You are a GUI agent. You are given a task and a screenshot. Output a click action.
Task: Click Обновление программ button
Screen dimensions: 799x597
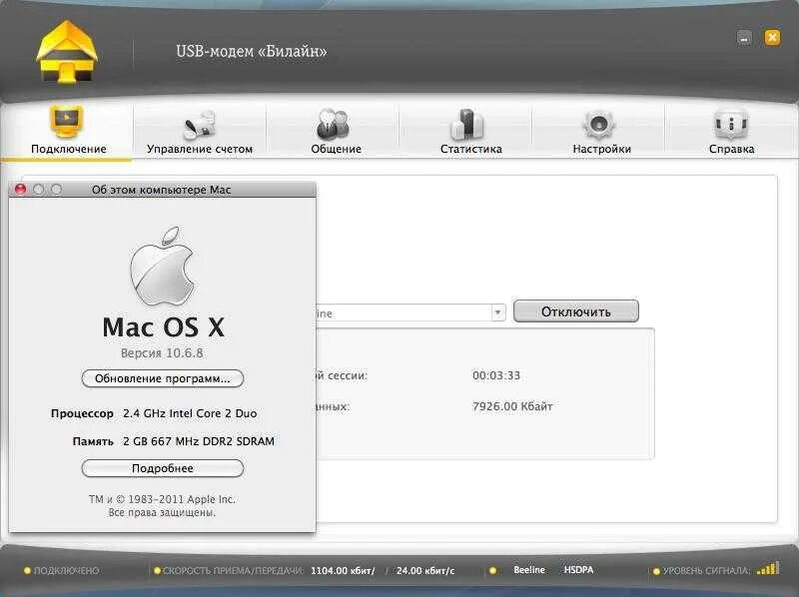pos(163,378)
